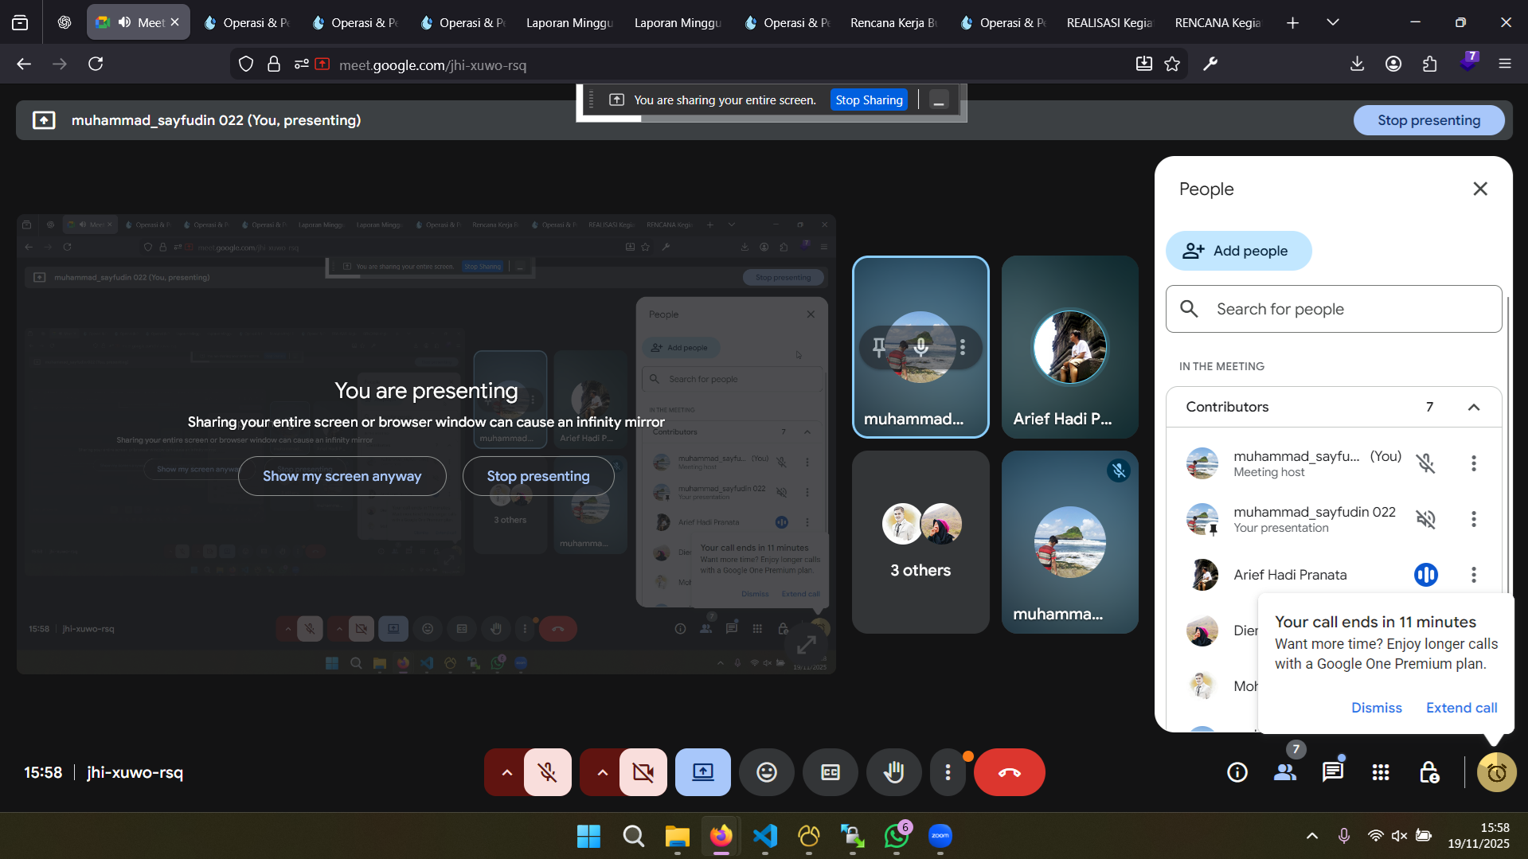Click the raise hand icon

(893, 772)
